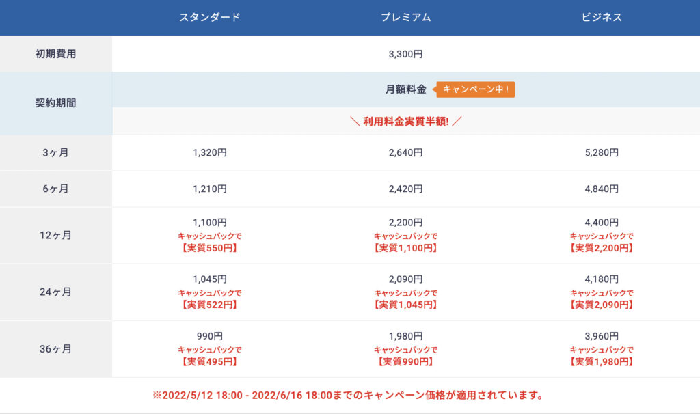Select the 6ヶ月 contract row label
The image size is (700, 414).
tap(56, 189)
